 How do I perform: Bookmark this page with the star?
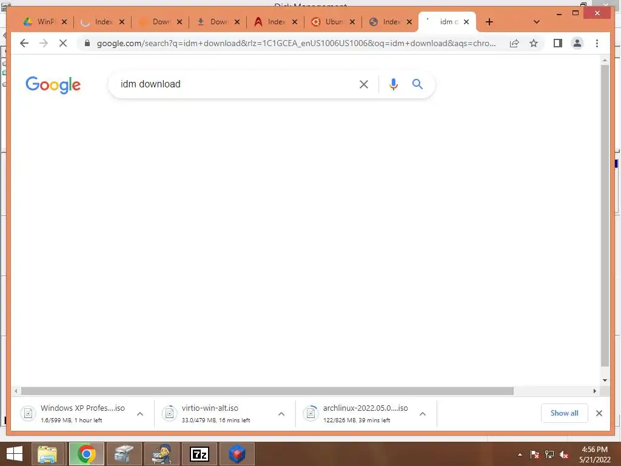534,43
